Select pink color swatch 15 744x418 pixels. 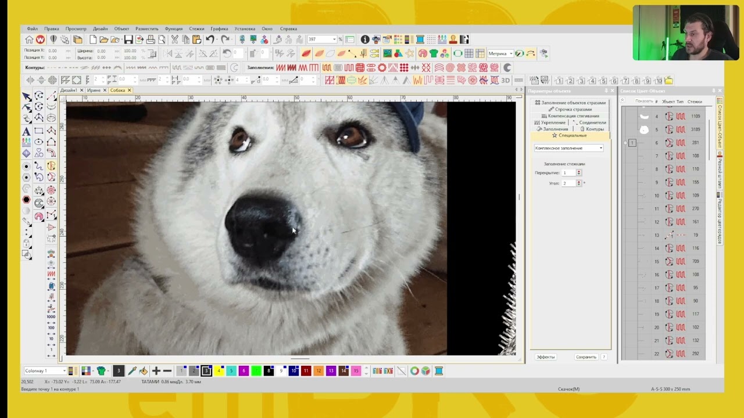[356, 371]
